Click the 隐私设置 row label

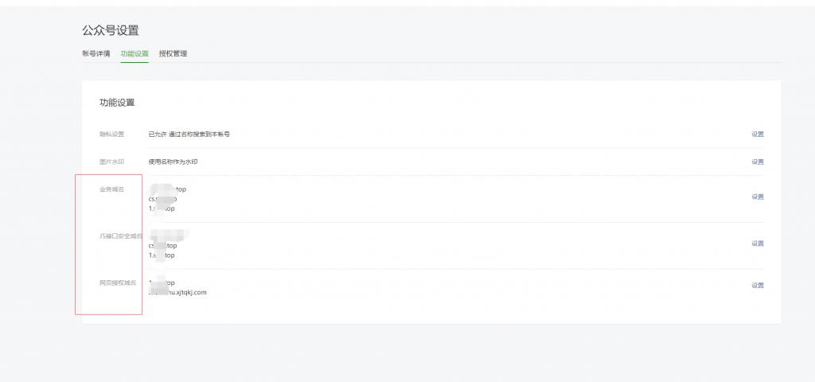click(x=111, y=134)
